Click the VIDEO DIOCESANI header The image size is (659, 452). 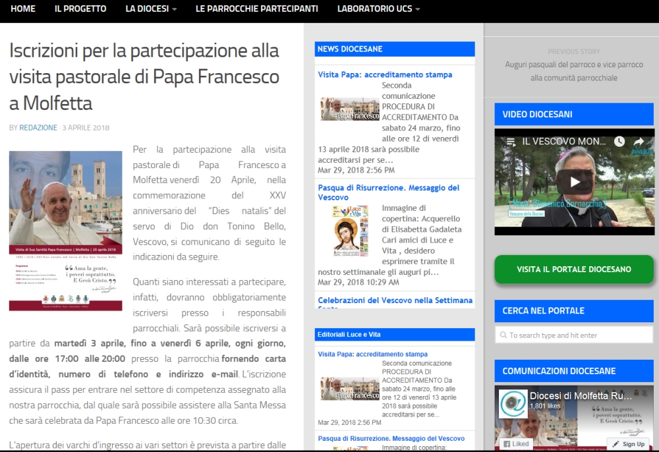coord(574,114)
